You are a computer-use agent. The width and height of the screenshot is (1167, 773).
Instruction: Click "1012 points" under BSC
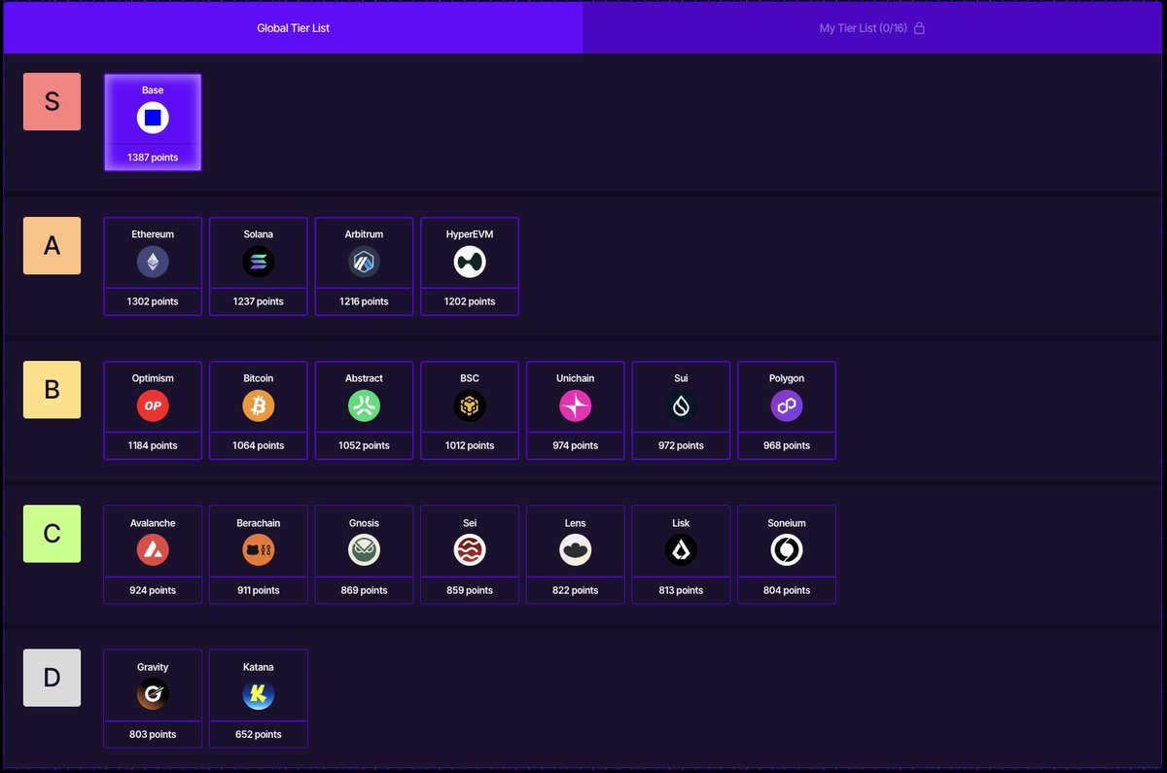470,445
